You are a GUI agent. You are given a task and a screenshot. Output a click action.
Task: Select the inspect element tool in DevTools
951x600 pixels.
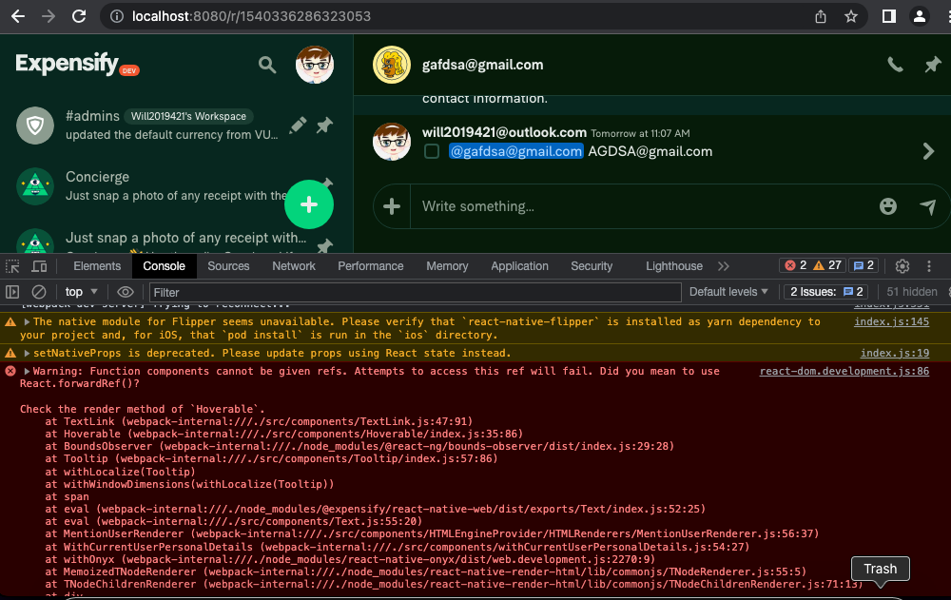[x=13, y=267]
